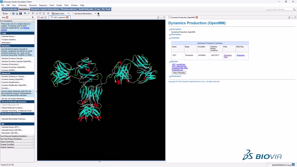
Task: Expand the Parameters section
Action: tap(170, 76)
